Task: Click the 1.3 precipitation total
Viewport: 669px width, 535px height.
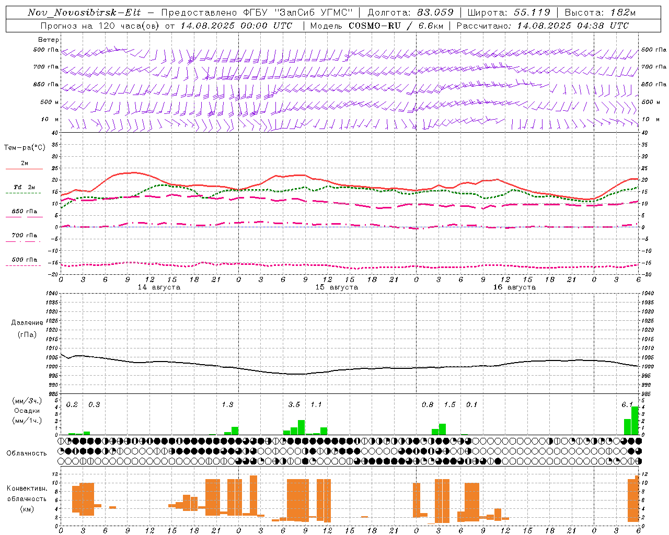Action: pos(227,405)
